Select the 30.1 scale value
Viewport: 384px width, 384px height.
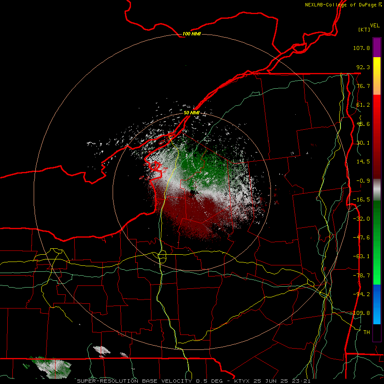pos(363,143)
